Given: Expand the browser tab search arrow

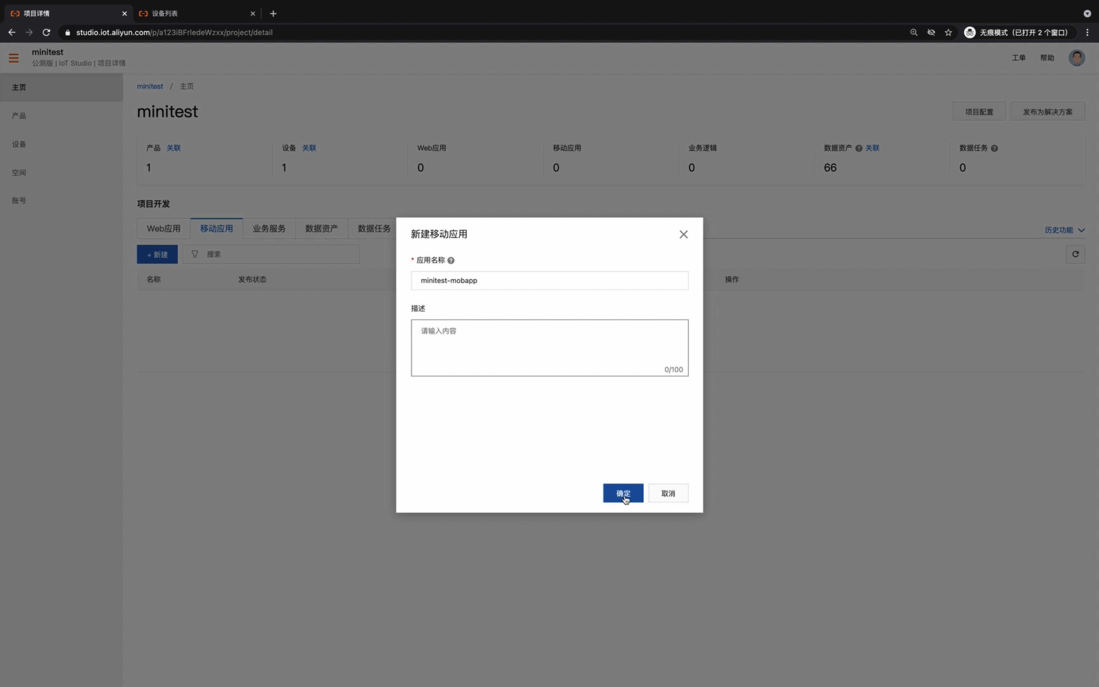Looking at the screenshot, I should pyautogui.click(x=1087, y=14).
